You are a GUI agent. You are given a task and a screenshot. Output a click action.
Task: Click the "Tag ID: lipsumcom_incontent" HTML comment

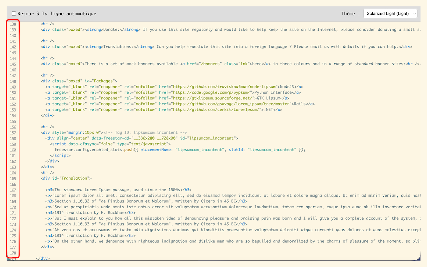145,132
